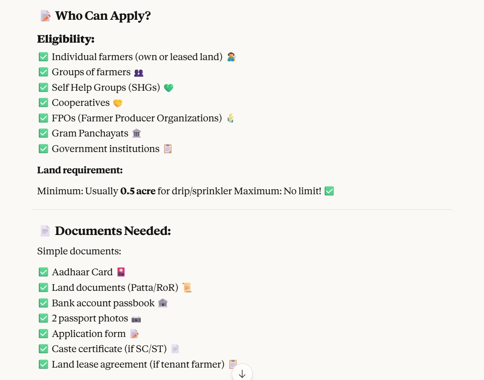Viewport: 484px width, 380px height.
Task: Click the camera icon after passport photos
Action: coord(136,319)
